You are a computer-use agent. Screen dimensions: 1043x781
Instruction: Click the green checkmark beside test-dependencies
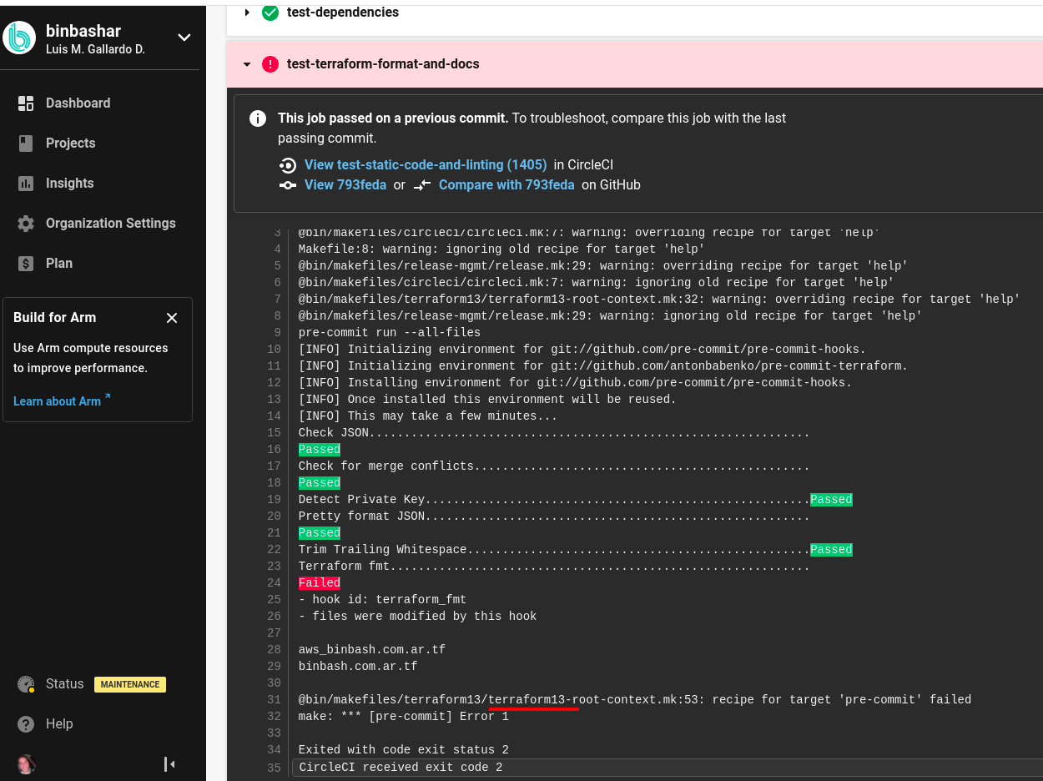(x=269, y=13)
